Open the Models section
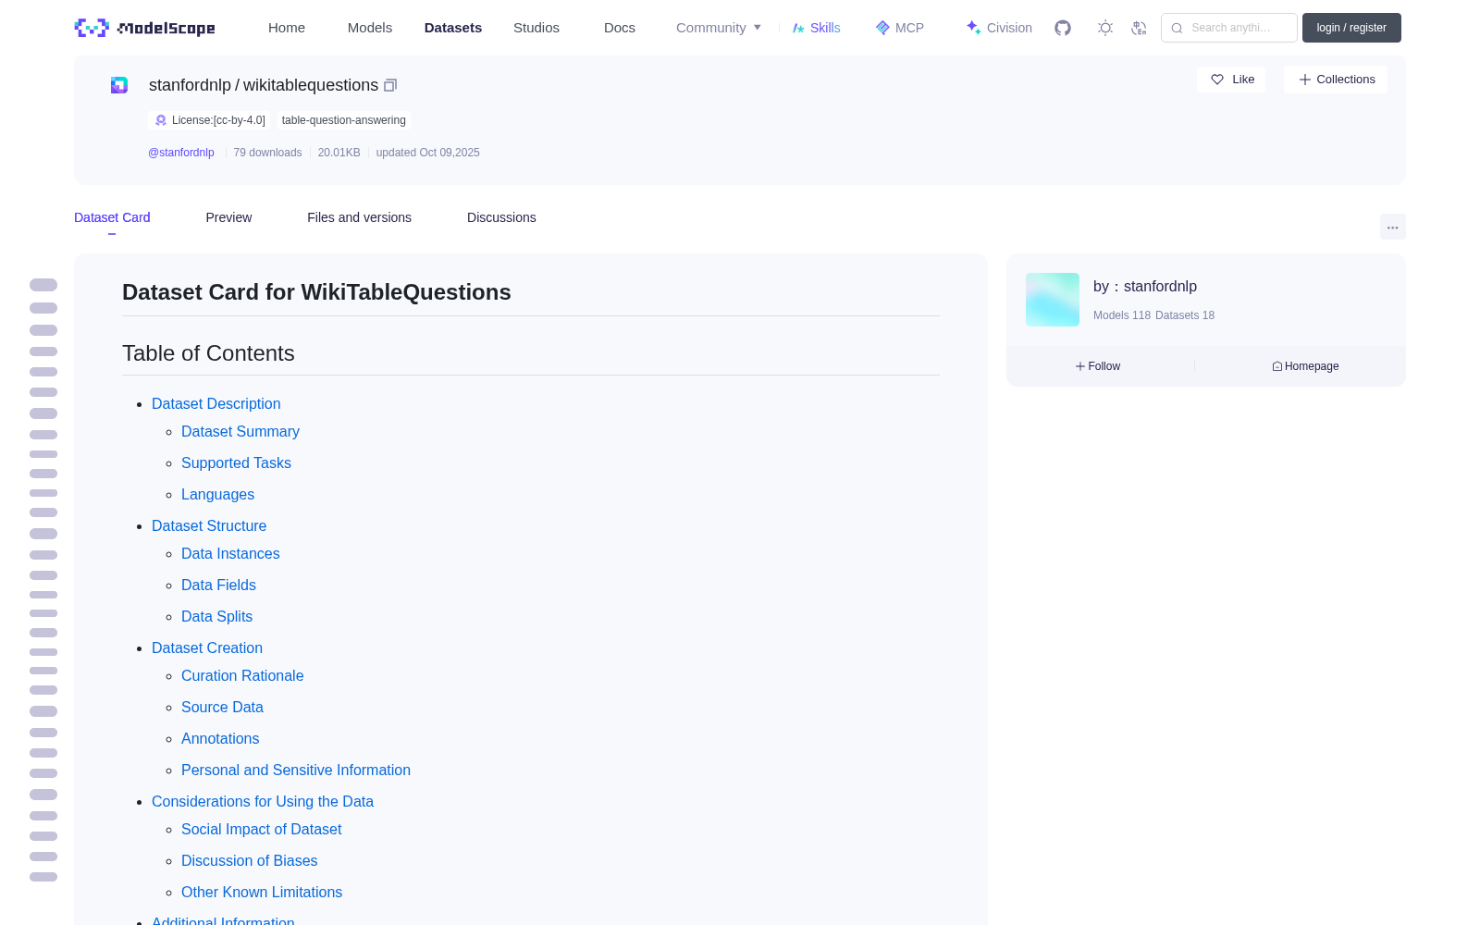1480x925 pixels. click(370, 28)
